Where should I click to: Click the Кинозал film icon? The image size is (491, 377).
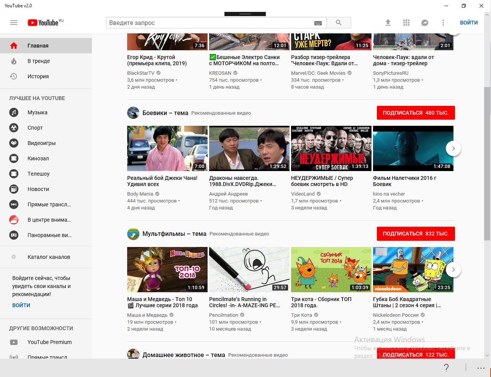(x=14, y=158)
